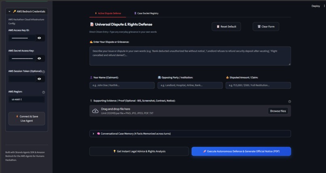The height and width of the screenshot is (173, 326).
Task: Click the 'AWS Region:' label
Action: (x=15, y=92)
